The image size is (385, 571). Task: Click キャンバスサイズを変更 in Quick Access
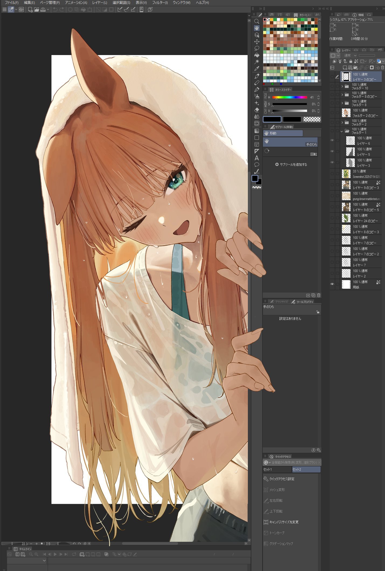[x=284, y=522]
